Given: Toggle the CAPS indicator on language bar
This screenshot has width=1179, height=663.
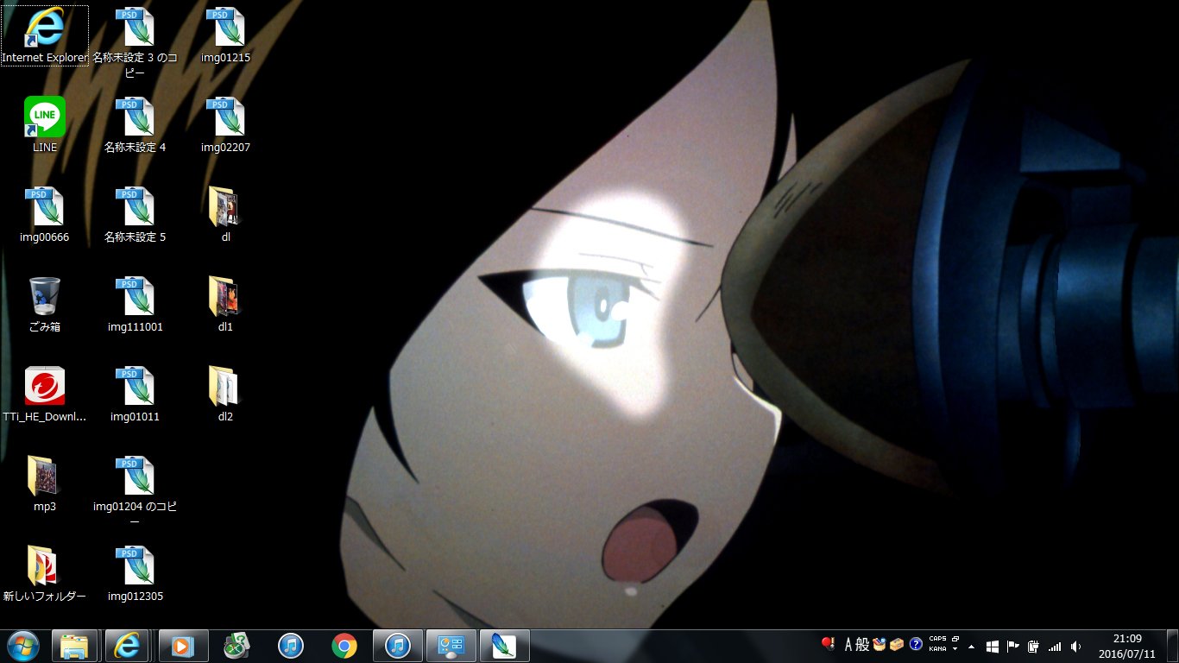Looking at the screenshot, I should (937, 640).
